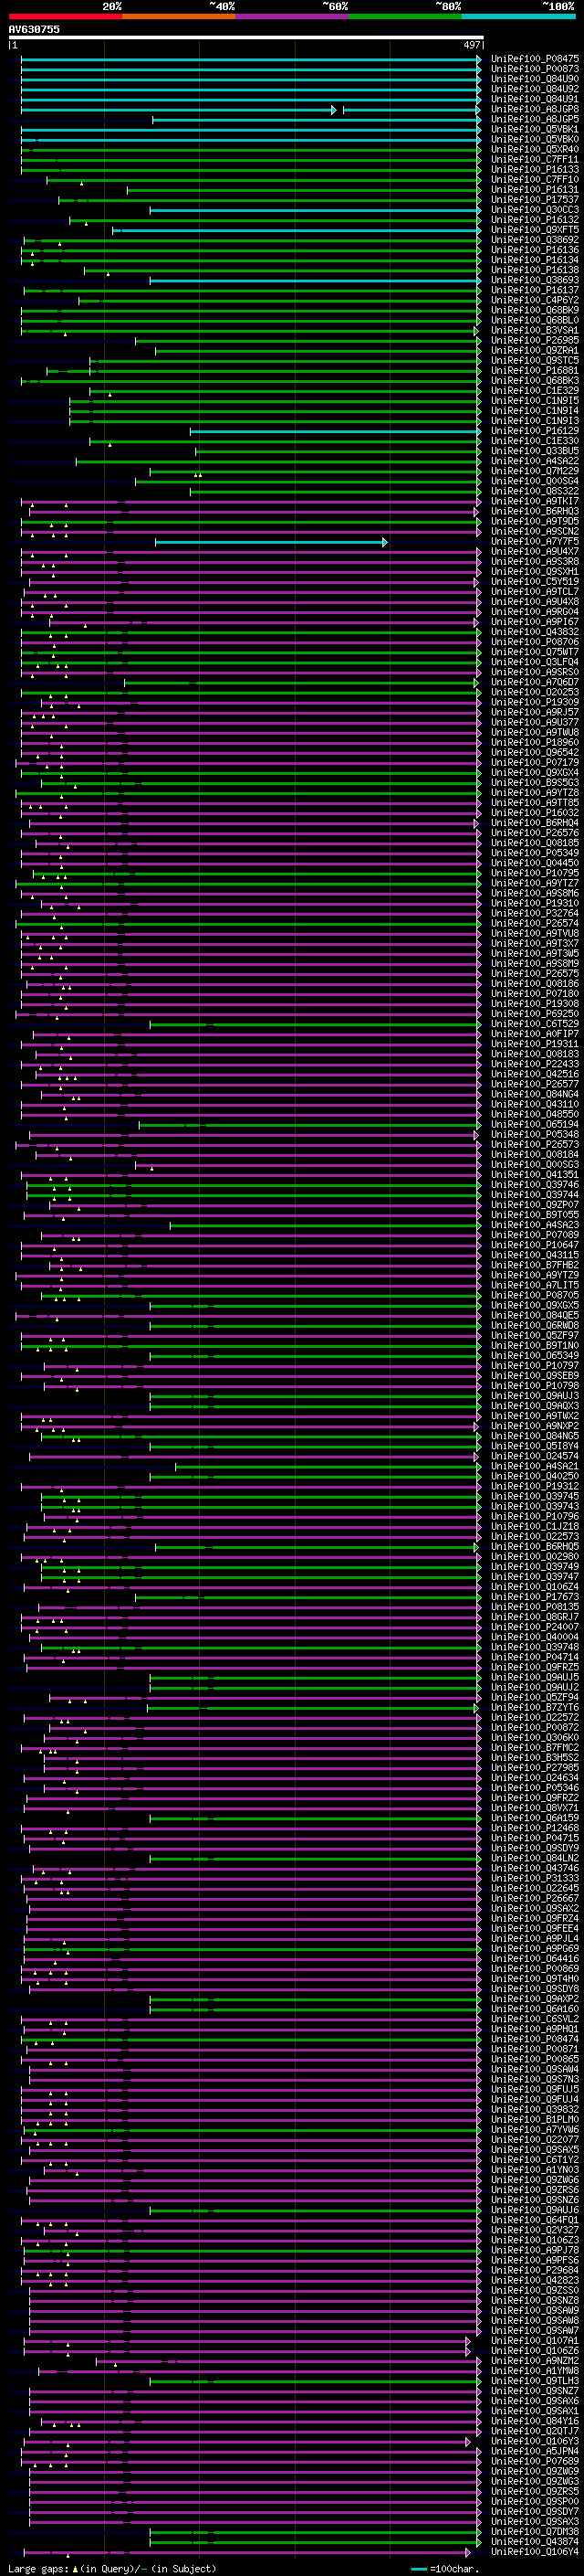Select hit UniRef100_Q5XR40
The image size is (584, 2576).
click(x=535, y=149)
